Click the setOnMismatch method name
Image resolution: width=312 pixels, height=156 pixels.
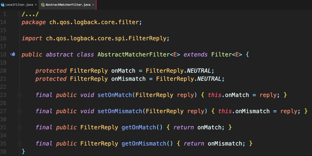120,111
